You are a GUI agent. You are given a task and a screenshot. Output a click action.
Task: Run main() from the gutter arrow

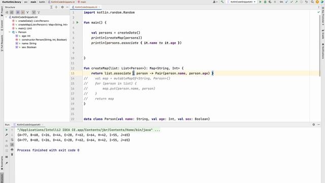click(x=78, y=22)
